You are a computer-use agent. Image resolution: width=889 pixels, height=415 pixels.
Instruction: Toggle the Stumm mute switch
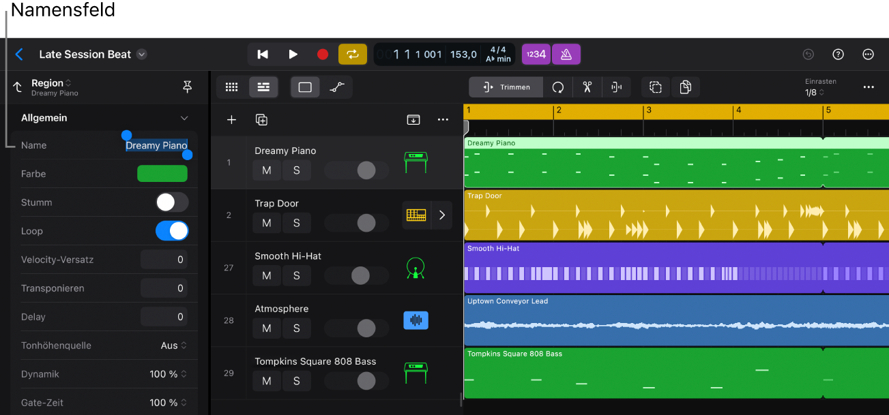(x=172, y=202)
